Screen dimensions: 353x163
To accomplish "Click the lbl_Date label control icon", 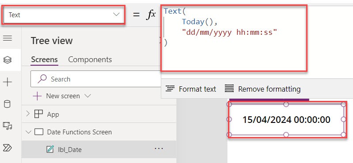I will click(x=50, y=149).
